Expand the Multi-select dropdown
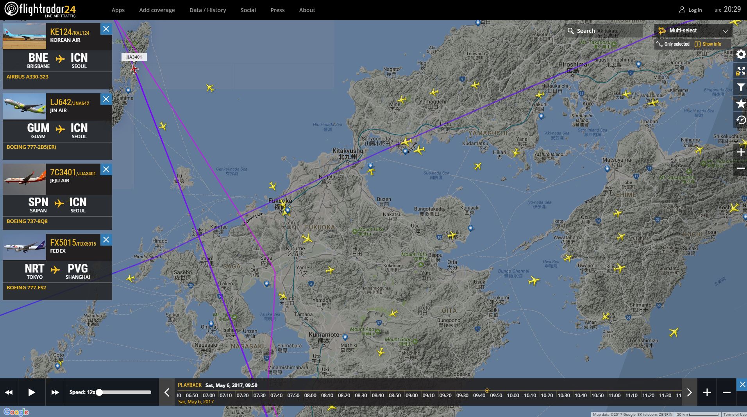The image size is (747, 417). click(725, 31)
